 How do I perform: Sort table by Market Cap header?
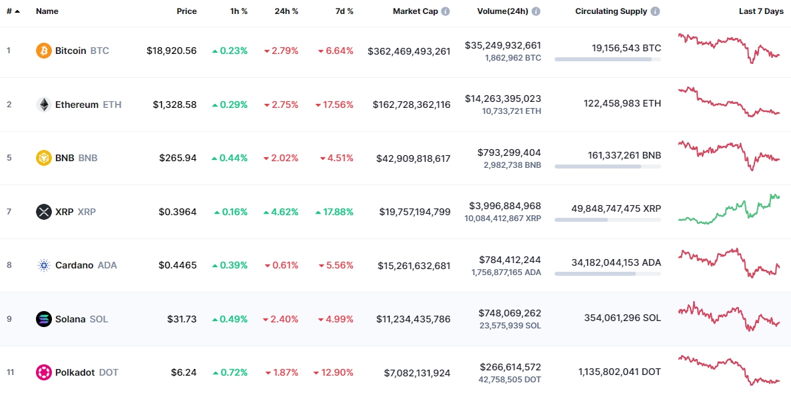point(415,11)
